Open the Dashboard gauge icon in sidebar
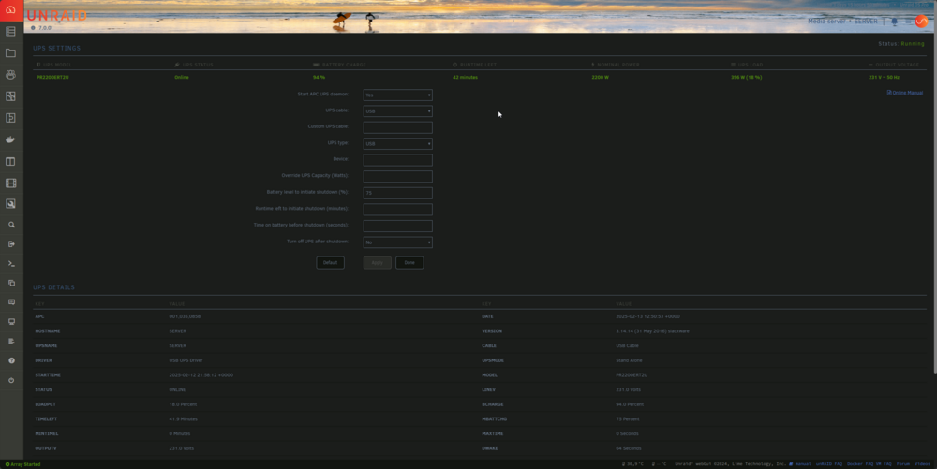The height and width of the screenshot is (469, 937). click(x=10, y=9)
